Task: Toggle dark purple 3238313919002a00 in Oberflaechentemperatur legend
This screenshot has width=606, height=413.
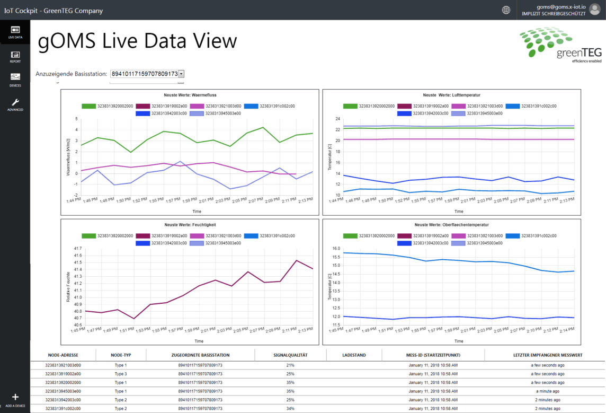Action: [423, 235]
